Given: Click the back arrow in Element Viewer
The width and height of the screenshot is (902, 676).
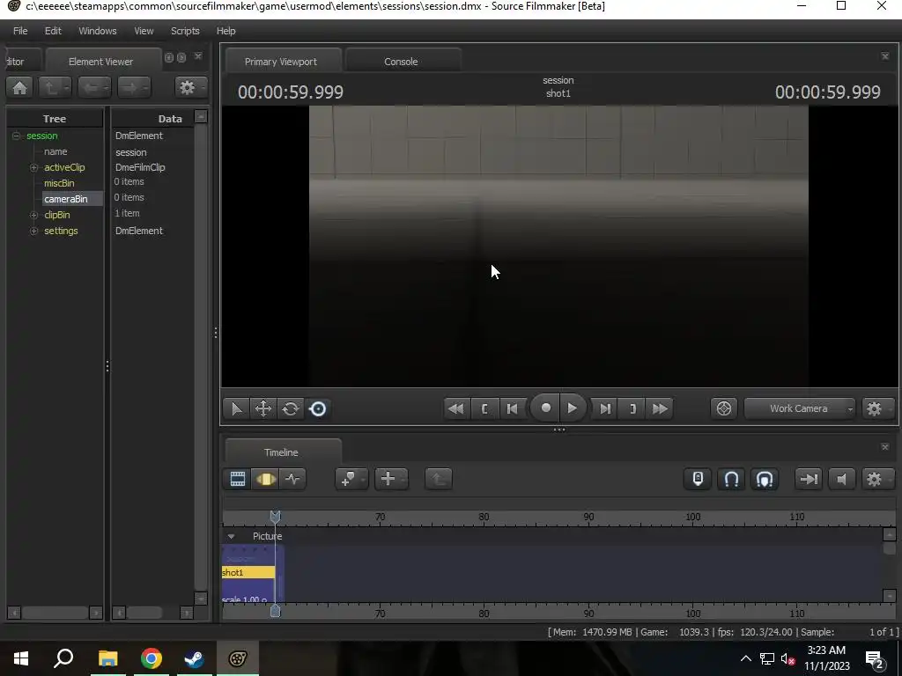Looking at the screenshot, I should point(93,87).
